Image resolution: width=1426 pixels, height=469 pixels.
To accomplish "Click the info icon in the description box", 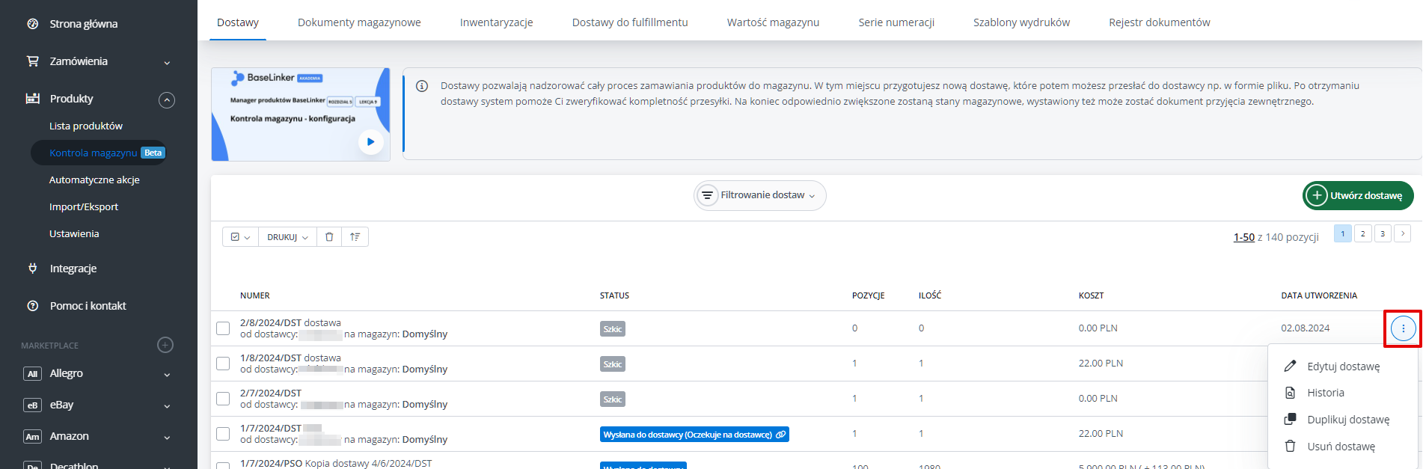I will (x=422, y=86).
